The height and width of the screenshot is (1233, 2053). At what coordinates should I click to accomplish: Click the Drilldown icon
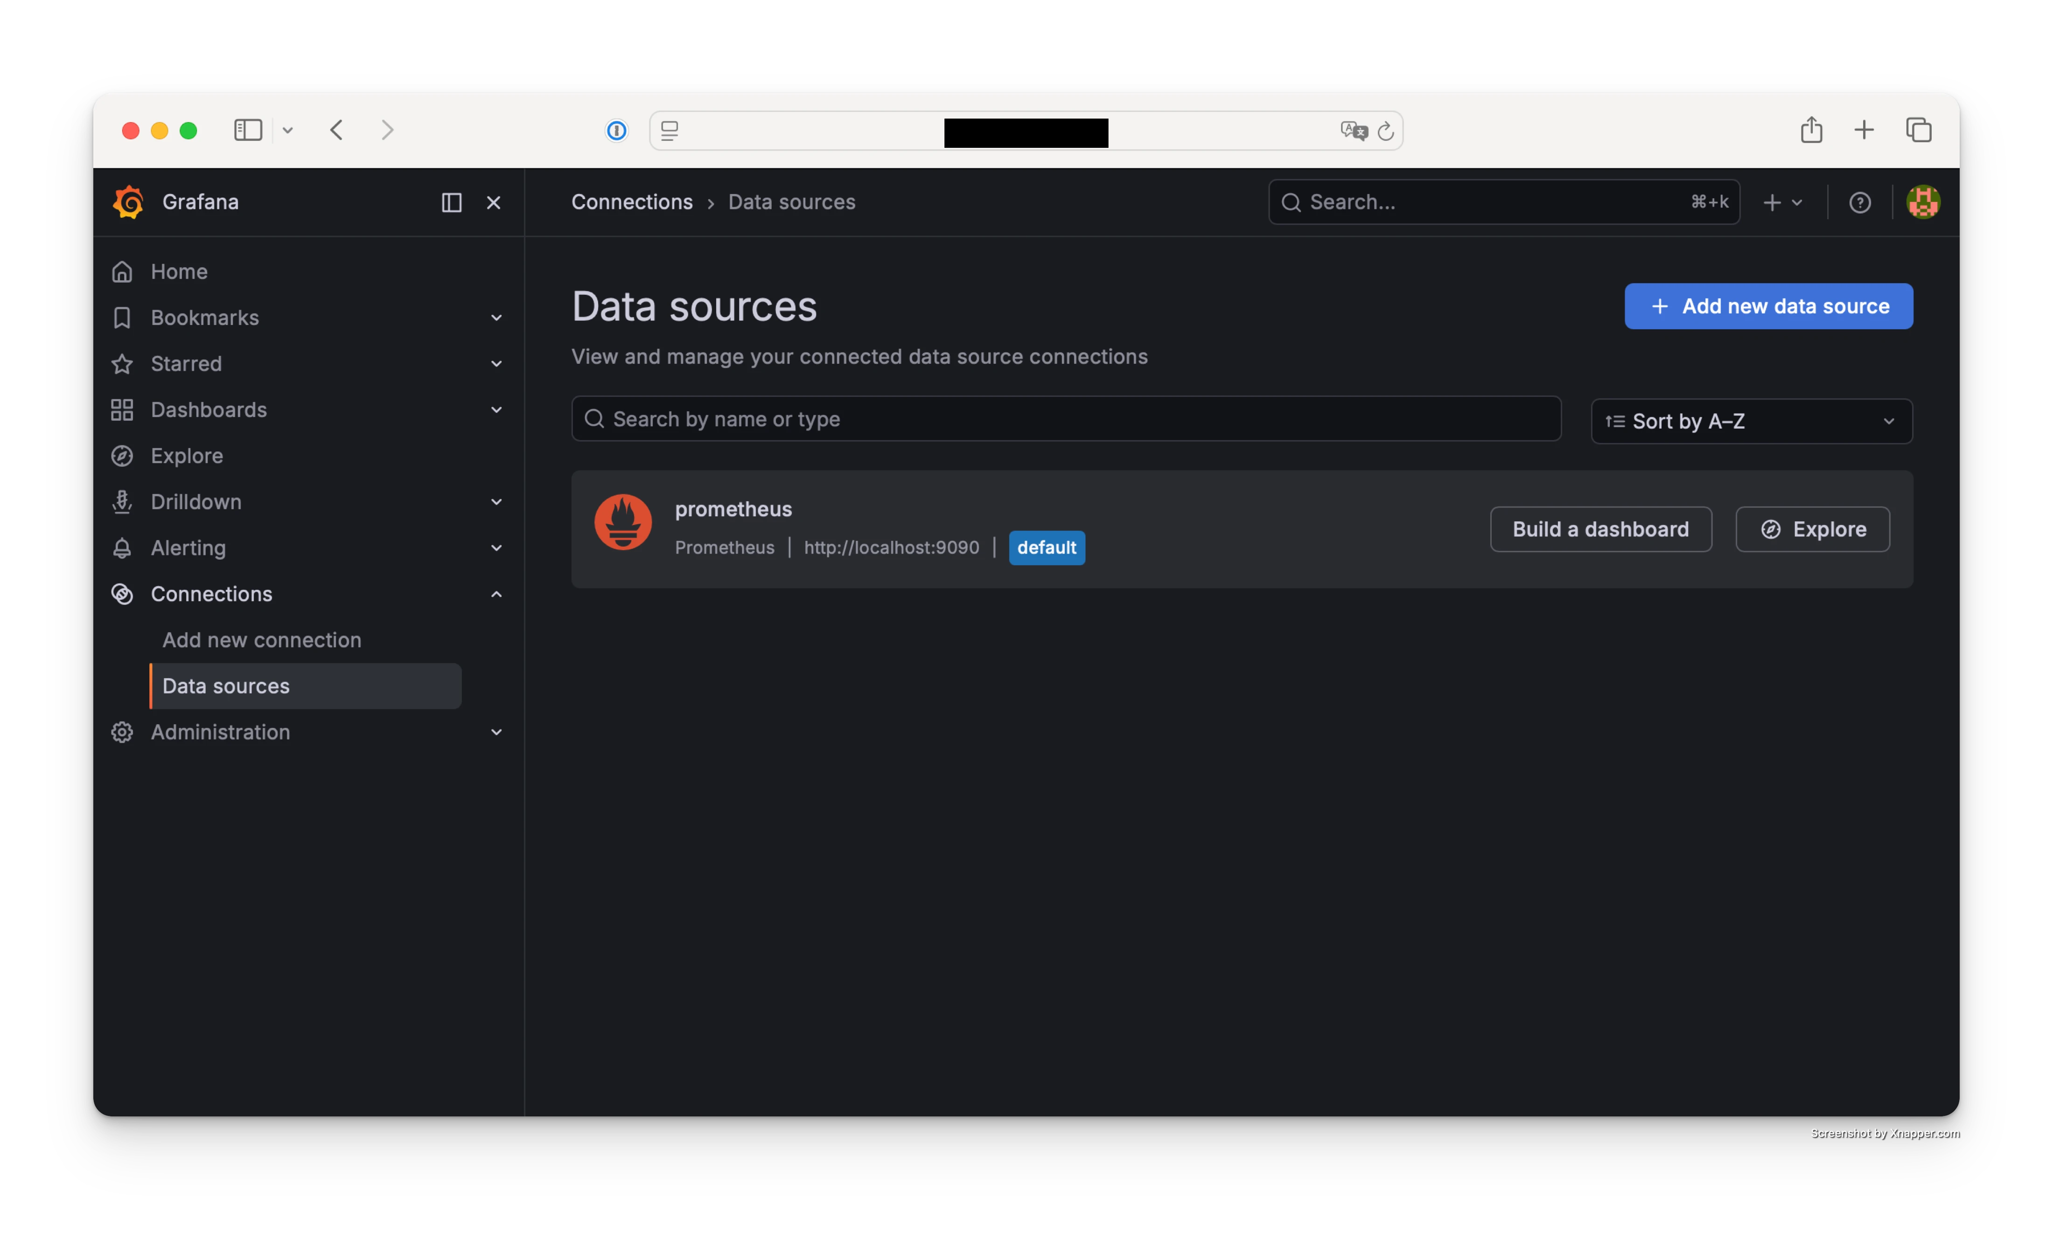pyautogui.click(x=122, y=502)
